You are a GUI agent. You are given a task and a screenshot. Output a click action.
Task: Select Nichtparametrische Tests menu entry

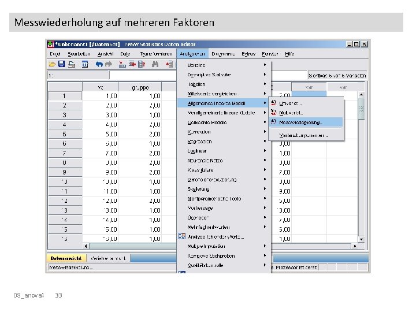coord(223,198)
